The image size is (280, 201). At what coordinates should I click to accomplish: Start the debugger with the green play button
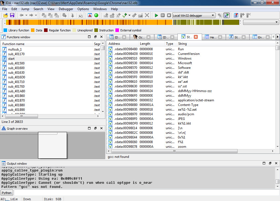(156, 15)
